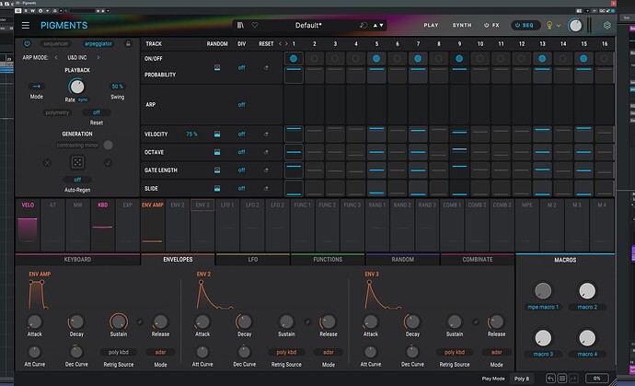The image size is (635, 386).
Task: Select the sequencer mode button
Action: pyautogui.click(x=56, y=43)
